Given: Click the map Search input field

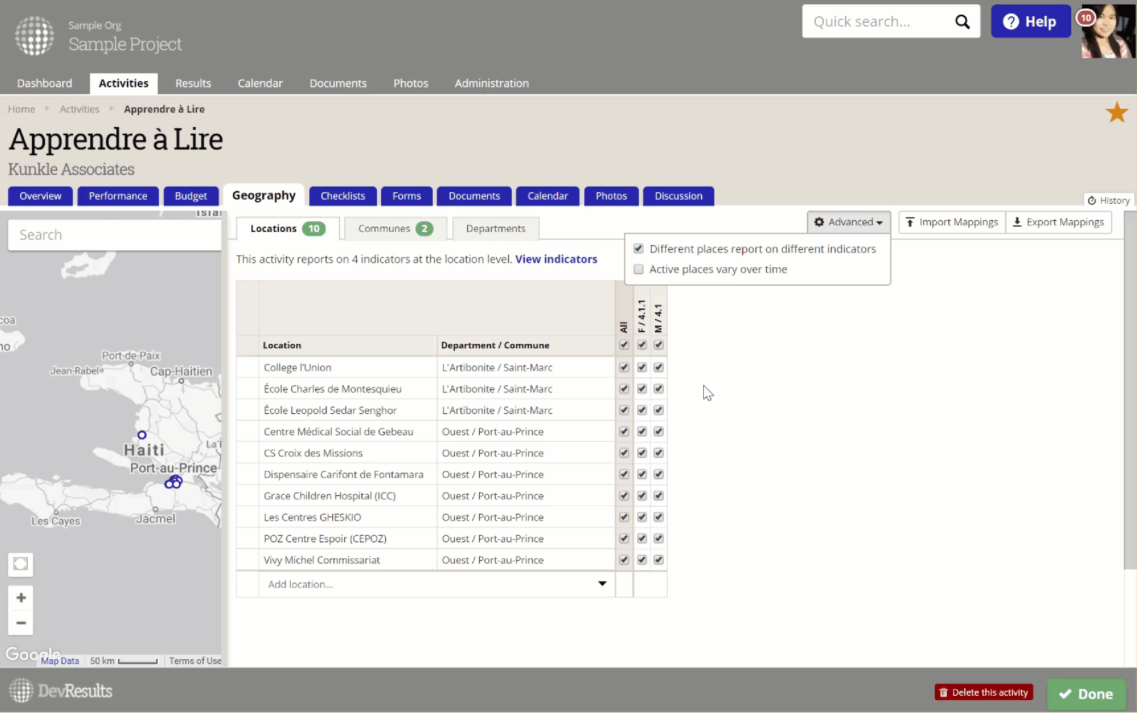Looking at the screenshot, I should pos(115,235).
